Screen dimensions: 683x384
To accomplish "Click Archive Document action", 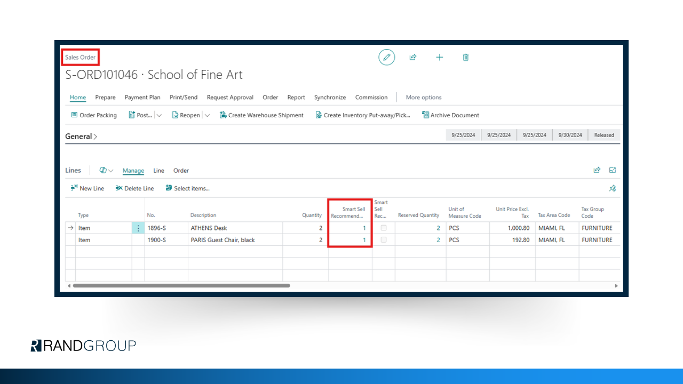I will point(450,115).
